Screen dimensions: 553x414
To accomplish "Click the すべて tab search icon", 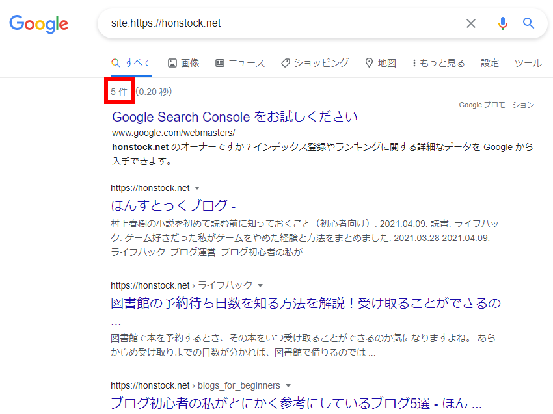I will [x=115, y=63].
